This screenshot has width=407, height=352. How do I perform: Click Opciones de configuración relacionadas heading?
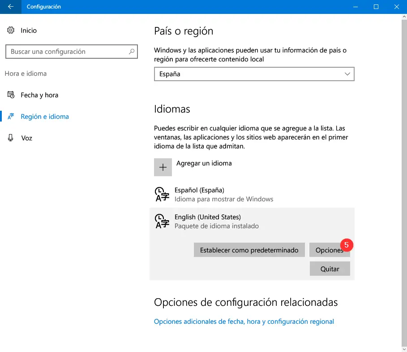[x=246, y=302]
